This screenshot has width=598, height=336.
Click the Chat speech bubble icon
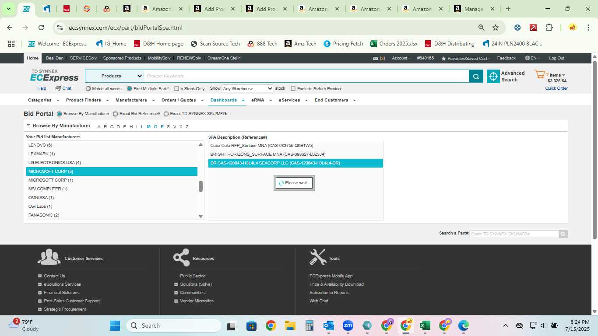[58, 88]
